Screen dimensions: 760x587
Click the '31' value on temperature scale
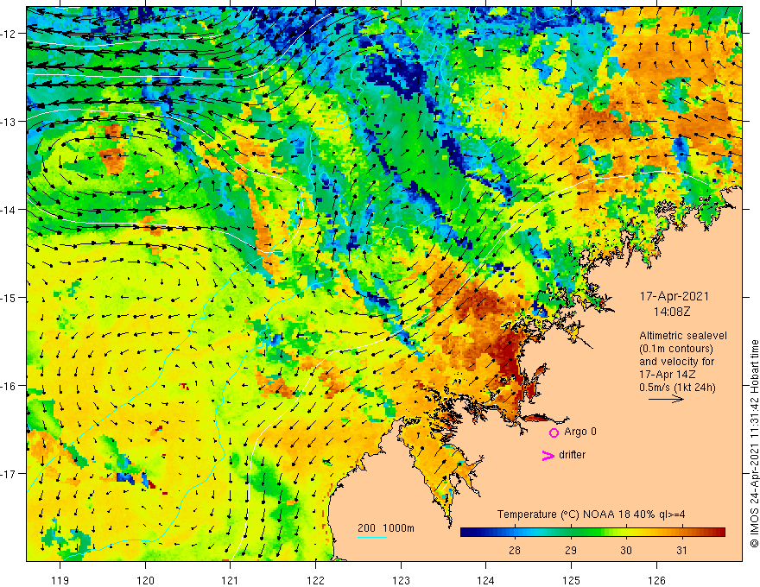pyautogui.click(x=681, y=550)
